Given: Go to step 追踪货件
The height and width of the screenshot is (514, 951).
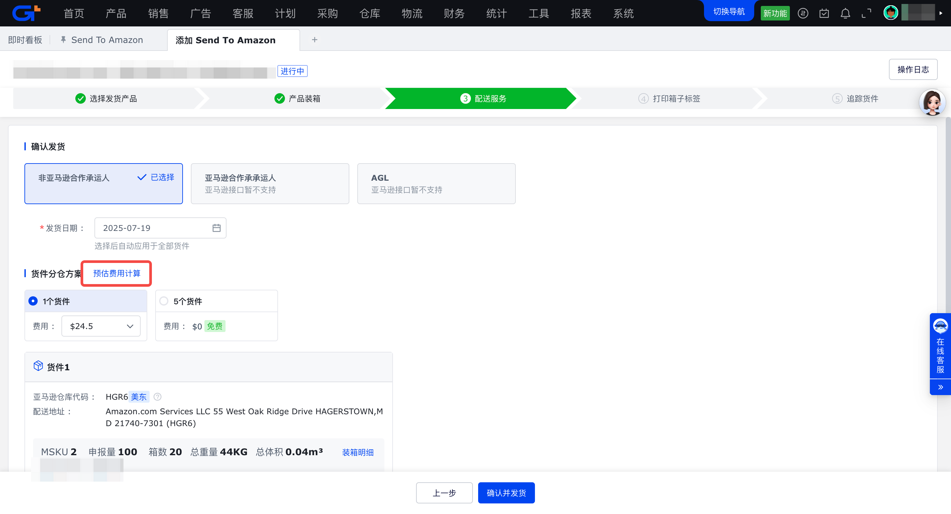Looking at the screenshot, I should pyautogui.click(x=855, y=98).
